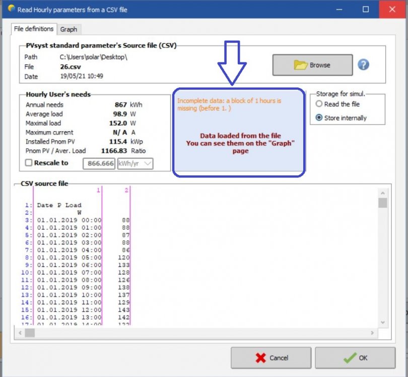Screen dimensions: 408x377
Task: Select the Store internally radio option
Action: (318, 118)
